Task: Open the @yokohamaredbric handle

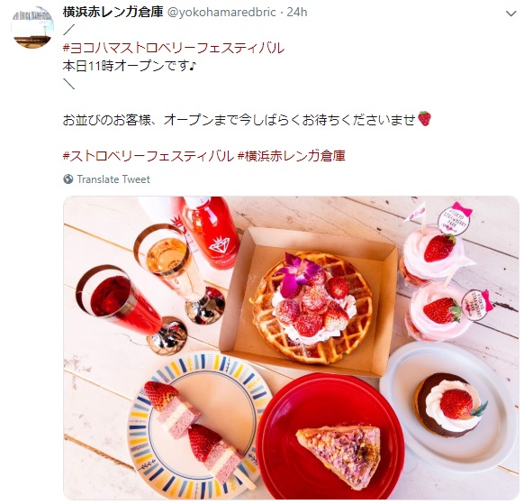Action: pyautogui.click(x=221, y=13)
